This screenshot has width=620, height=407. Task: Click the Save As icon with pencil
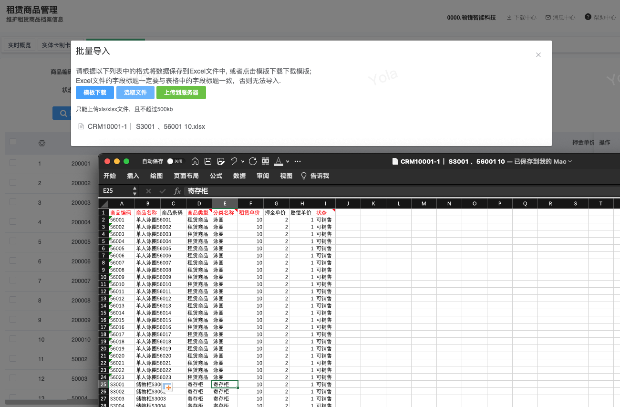pos(221,161)
